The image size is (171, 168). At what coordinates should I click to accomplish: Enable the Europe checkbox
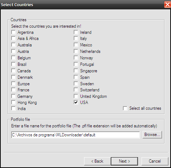pyautogui.click(x=13, y=83)
